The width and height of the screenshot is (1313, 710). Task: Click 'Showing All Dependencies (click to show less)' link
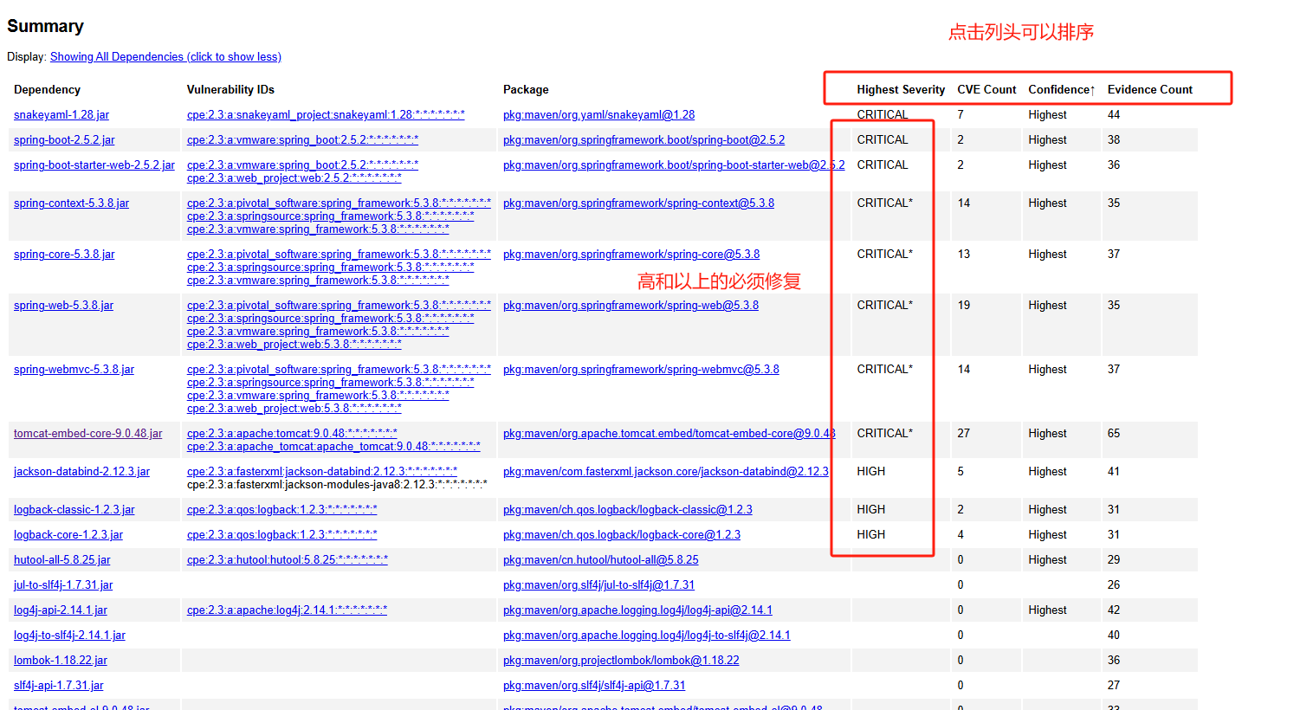click(x=165, y=57)
